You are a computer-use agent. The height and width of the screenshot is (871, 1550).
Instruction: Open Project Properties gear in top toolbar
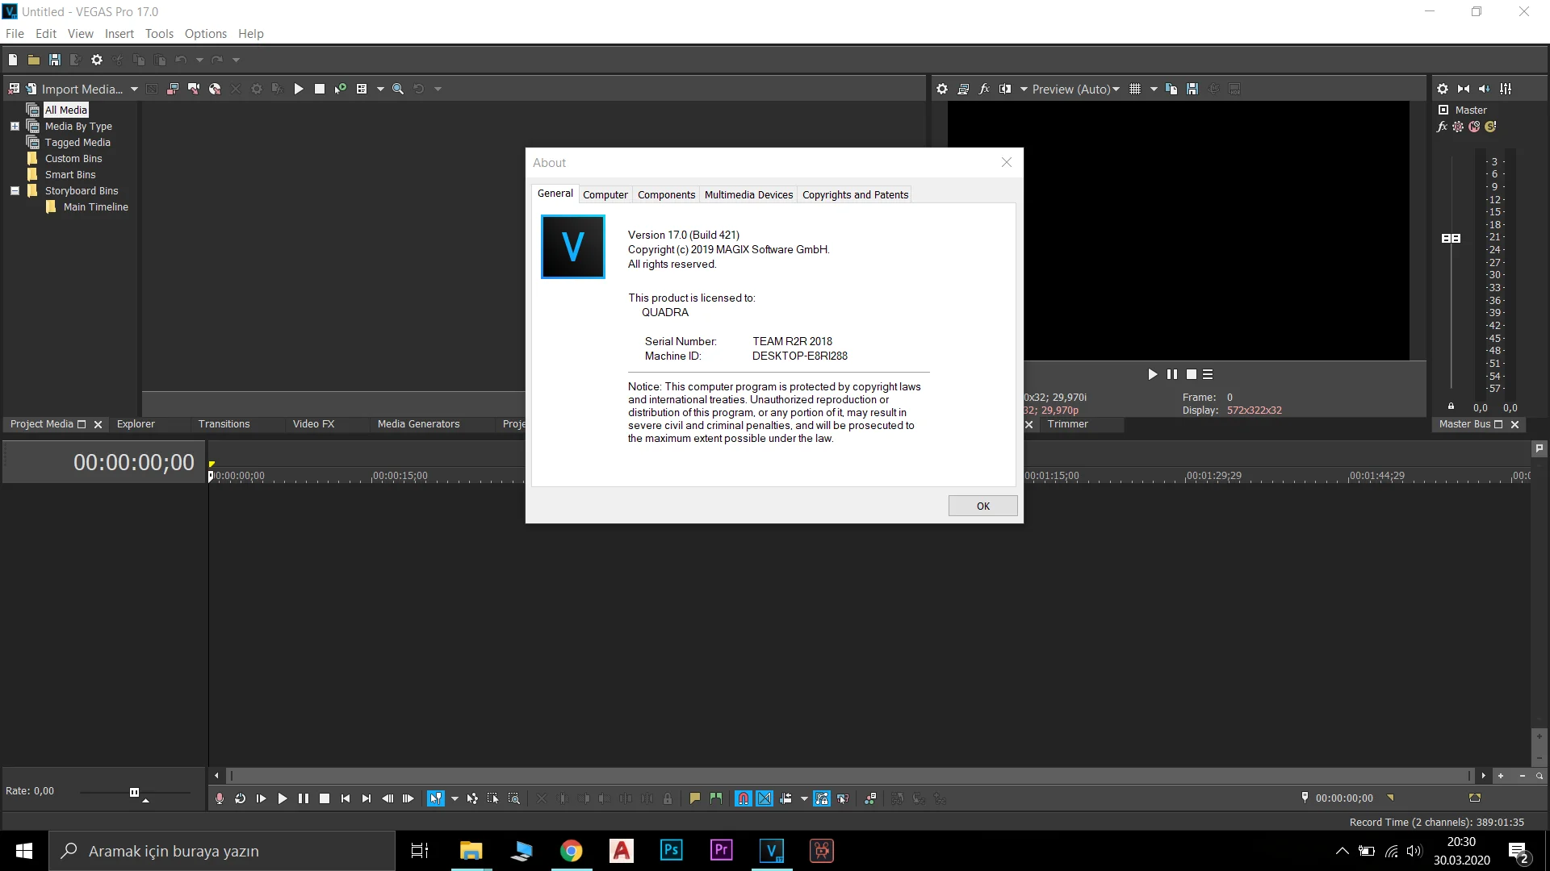(97, 60)
